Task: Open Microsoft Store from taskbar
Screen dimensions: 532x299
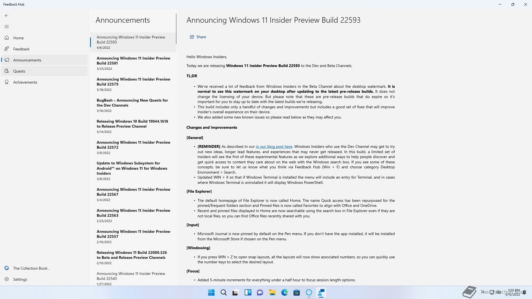Action: [x=296, y=293]
